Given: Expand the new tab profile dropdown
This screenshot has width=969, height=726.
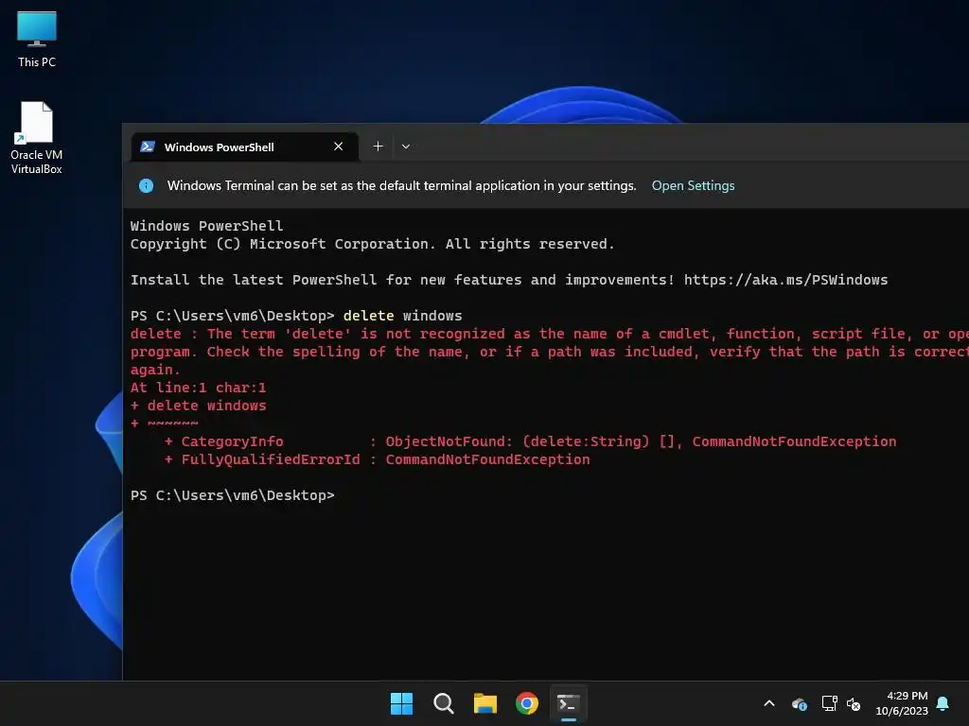Looking at the screenshot, I should point(405,147).
